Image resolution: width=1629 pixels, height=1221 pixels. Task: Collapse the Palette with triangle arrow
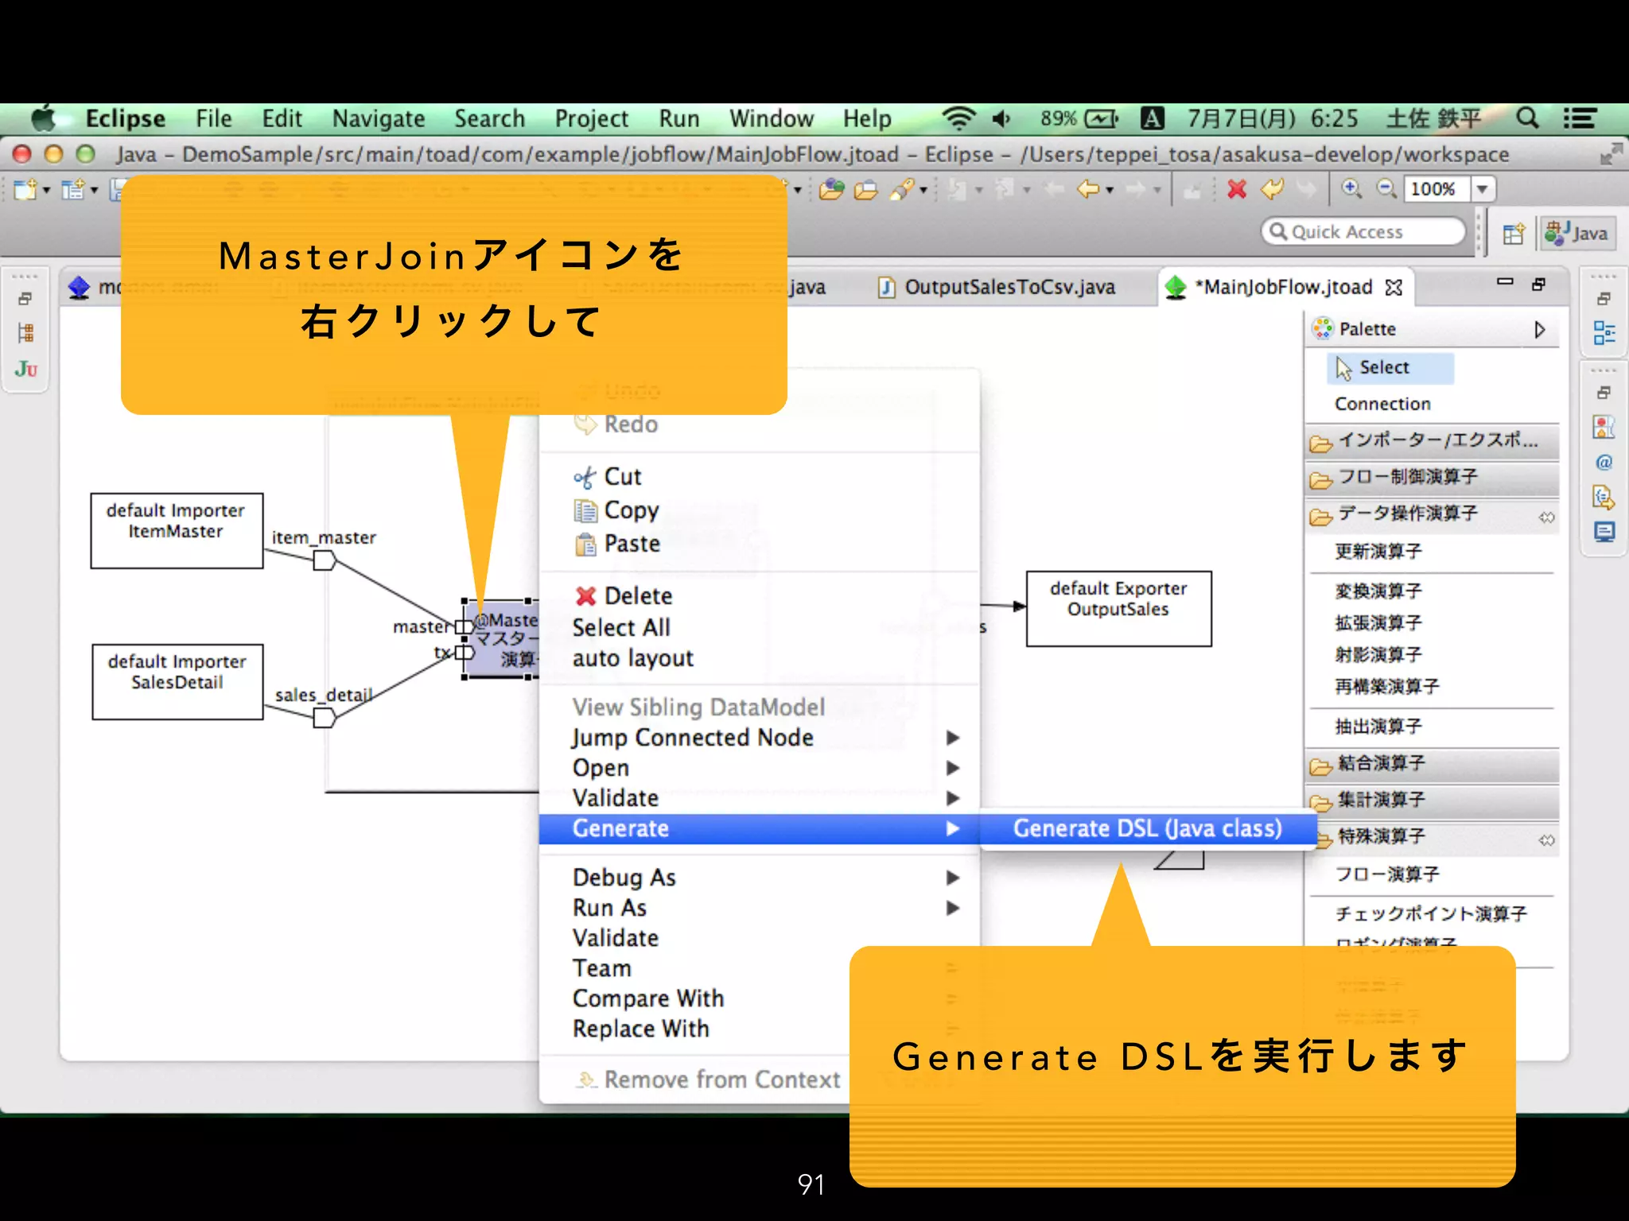(x=1540, y=330)
